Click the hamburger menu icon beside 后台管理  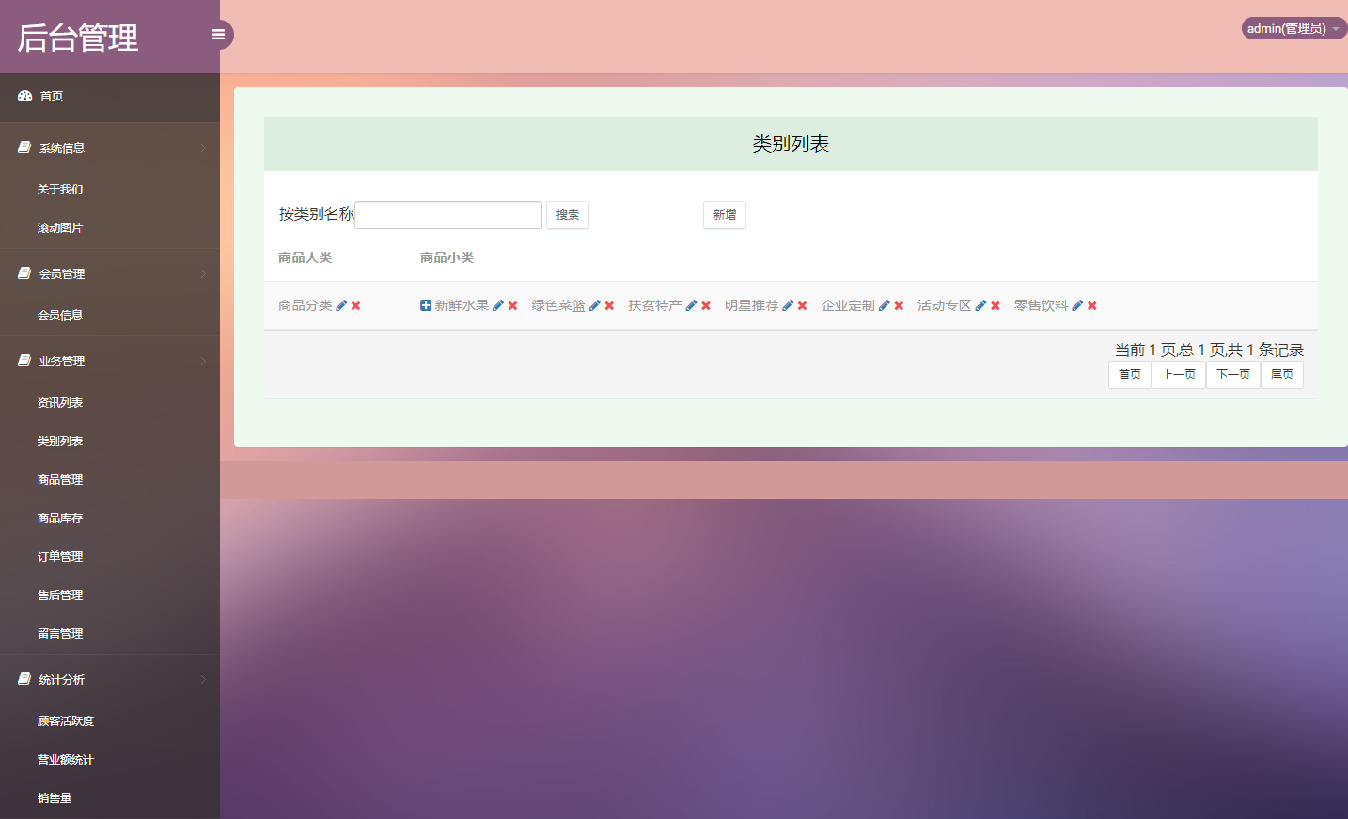(x=219, y=33)
